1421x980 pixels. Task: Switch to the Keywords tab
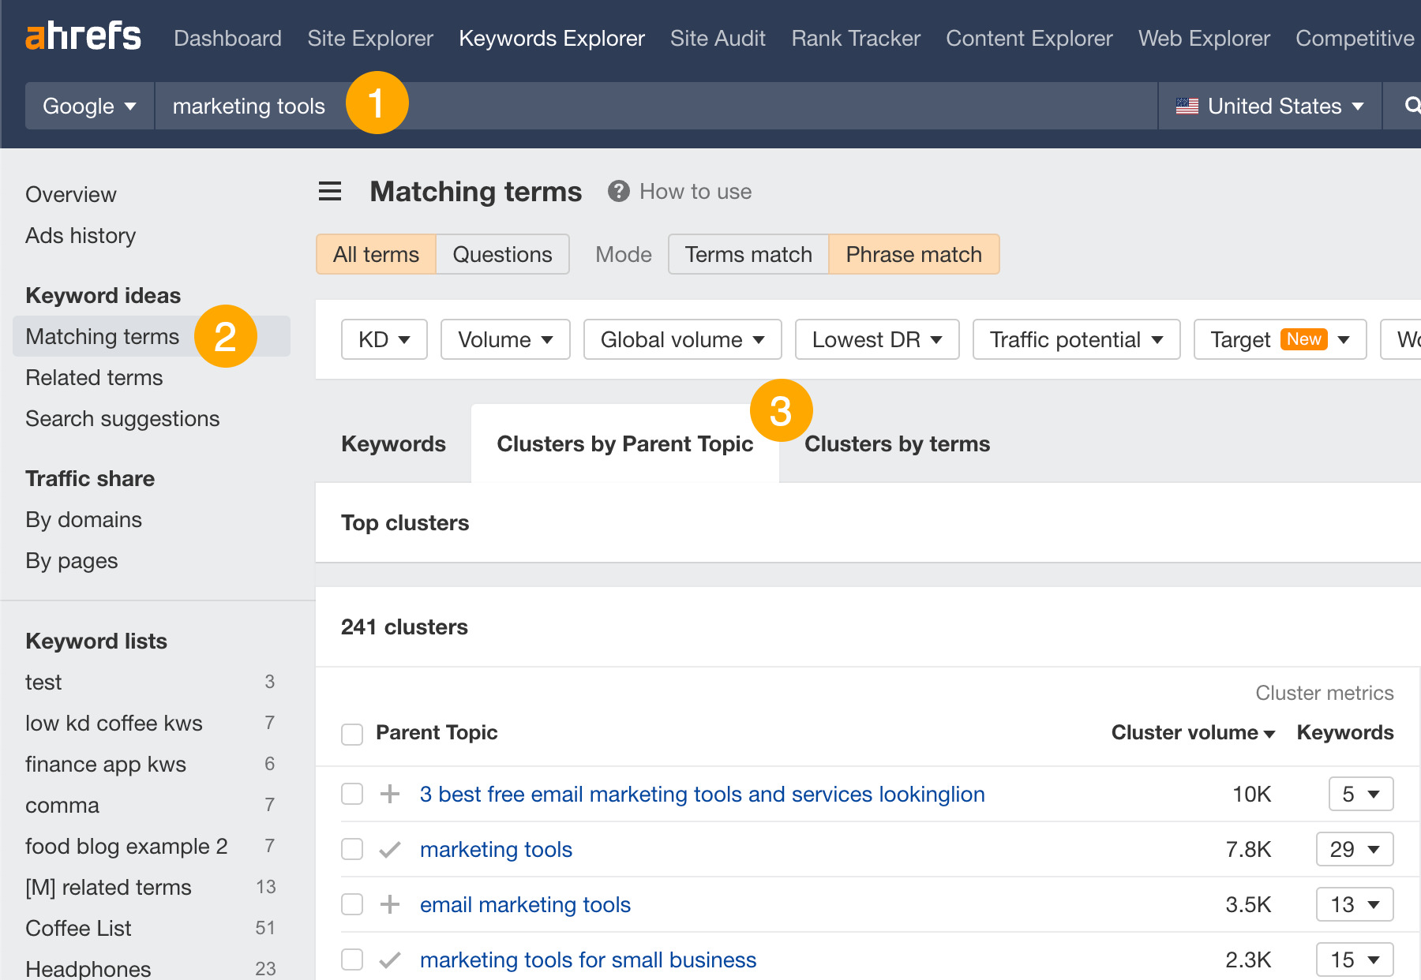(393, 443)
